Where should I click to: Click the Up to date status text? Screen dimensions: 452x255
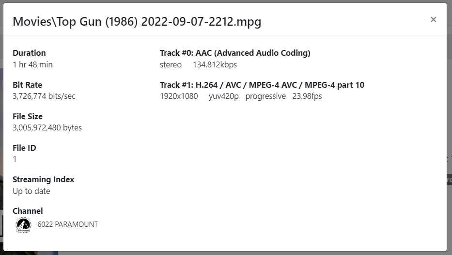31,191
